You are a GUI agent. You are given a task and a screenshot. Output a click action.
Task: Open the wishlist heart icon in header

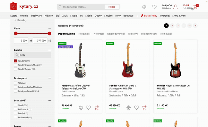(154, 7)
